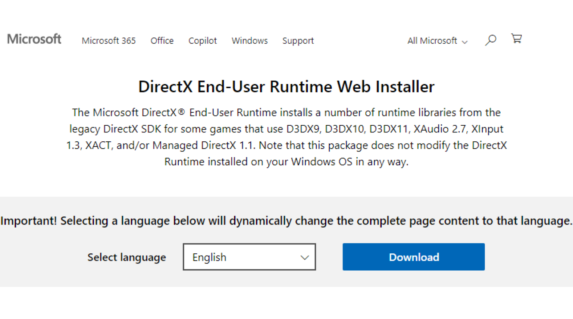The height and width of the screenshot is (319, 573).
Task: Click the ® symbol after Microsoft DirectX
Action: (181, 112)
